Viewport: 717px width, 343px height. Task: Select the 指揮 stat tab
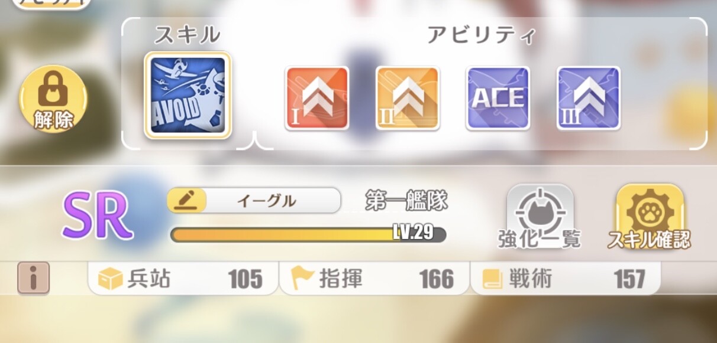[x=374, y=279]
